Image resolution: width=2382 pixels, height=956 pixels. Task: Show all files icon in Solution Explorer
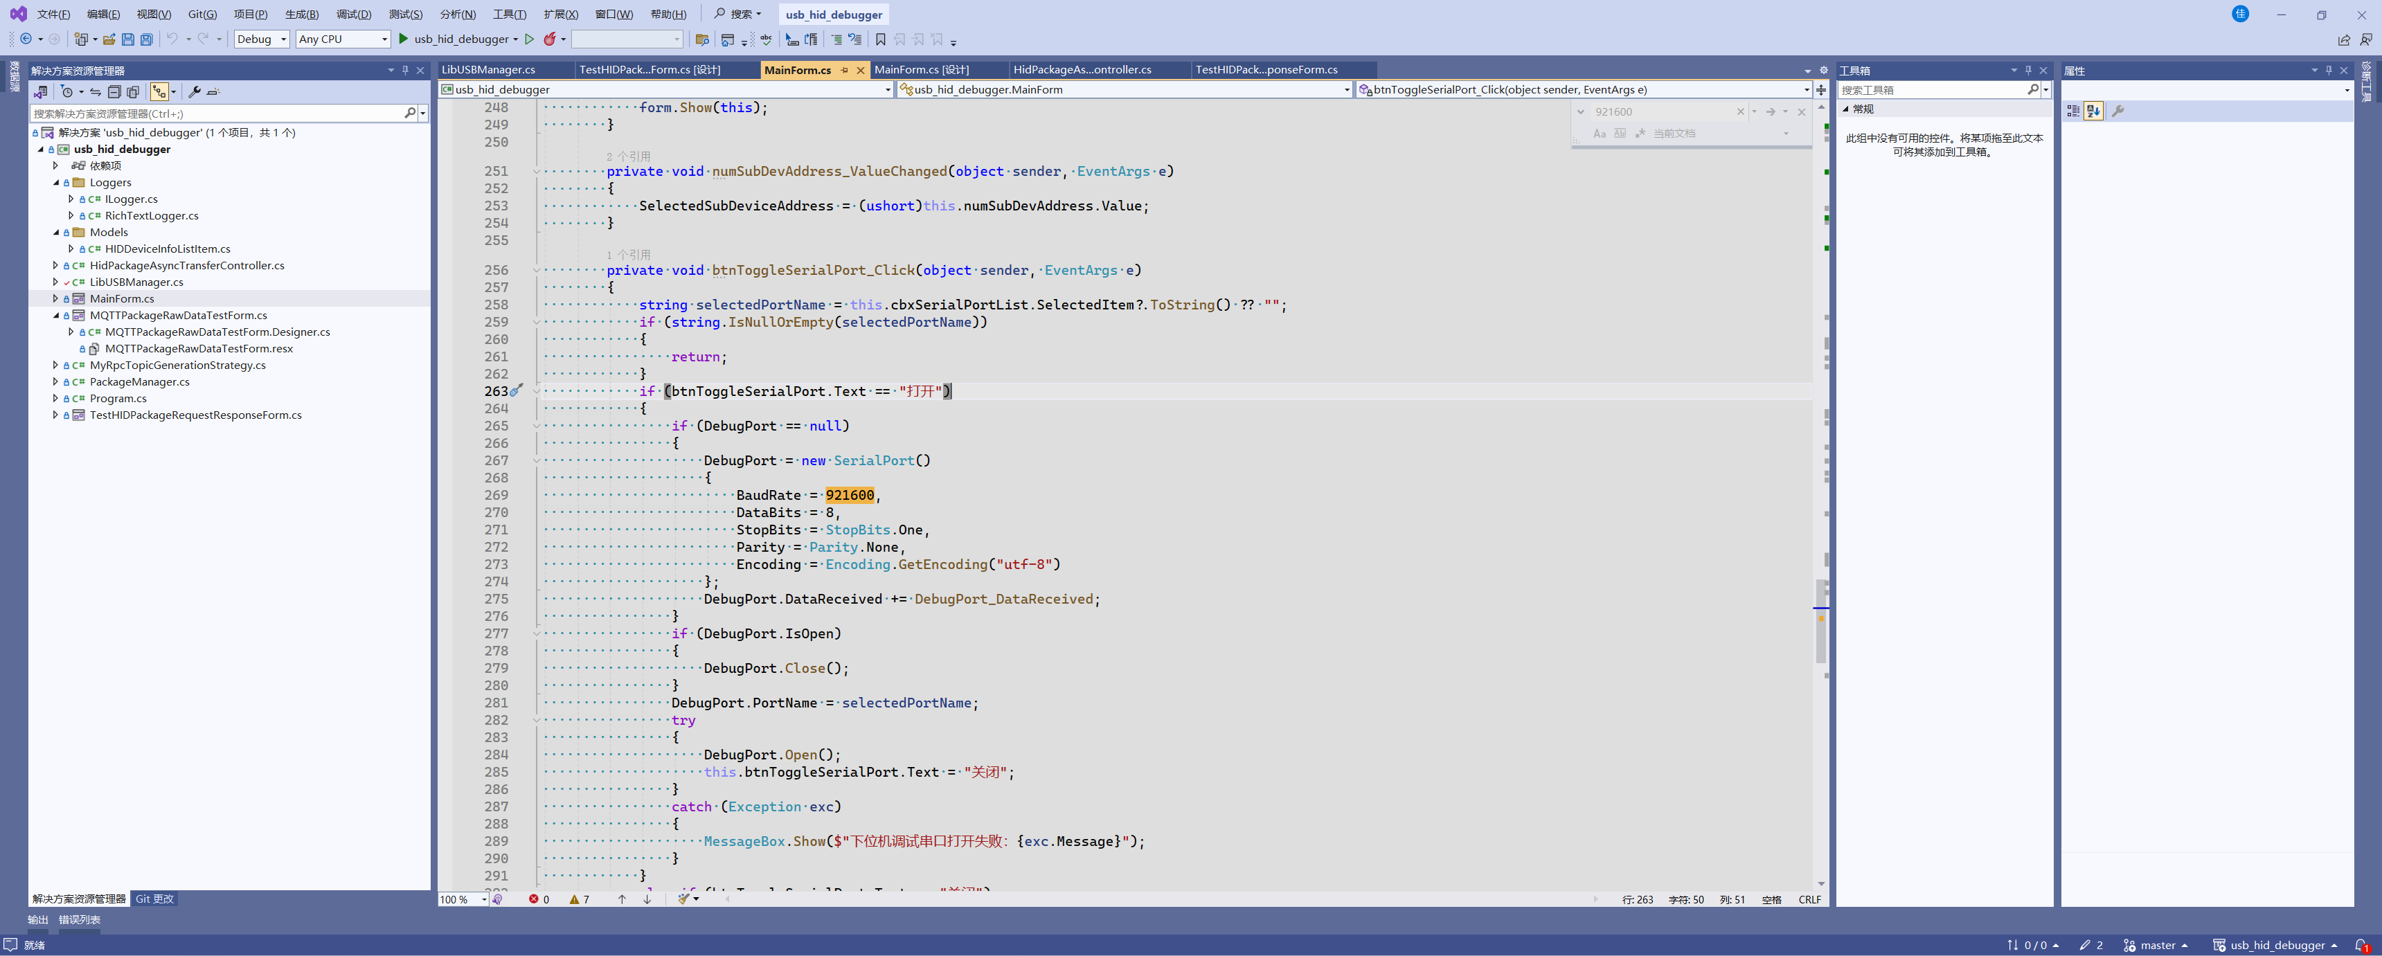tap(133, 91)
